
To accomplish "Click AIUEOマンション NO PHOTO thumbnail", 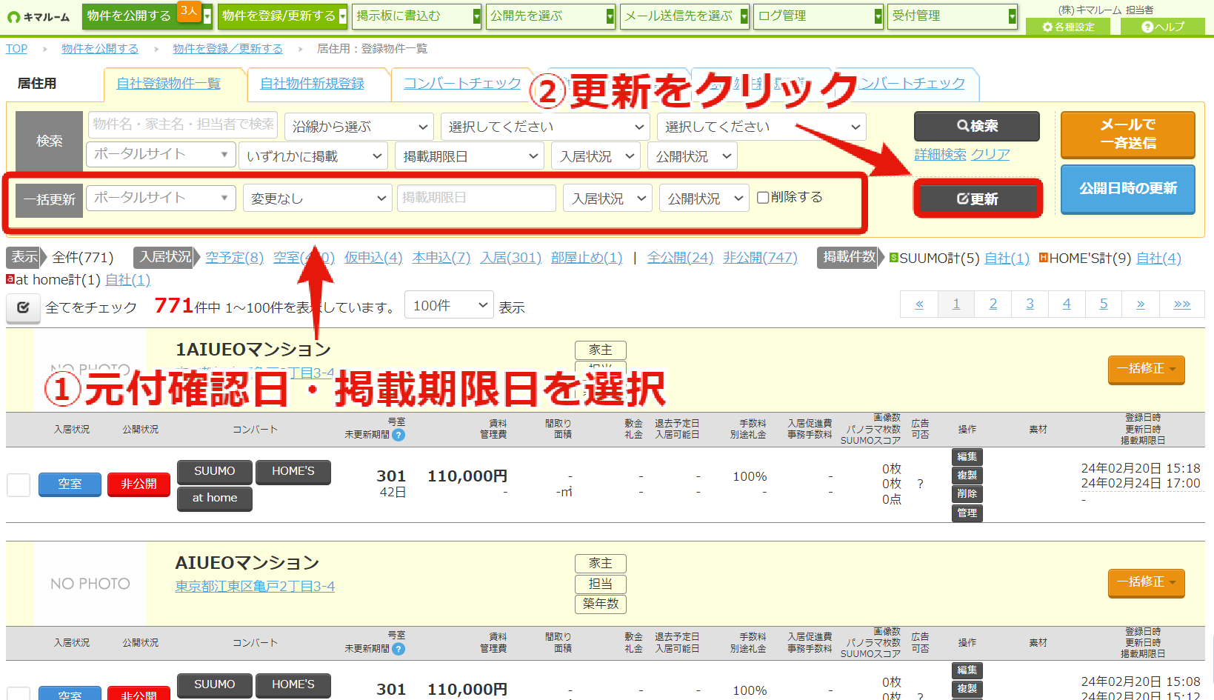I will point(90,584).
